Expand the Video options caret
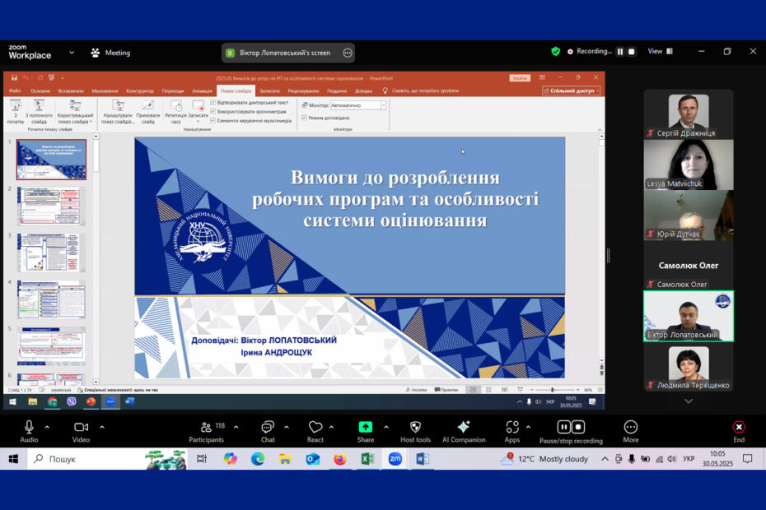Image resolution: width=766 pixels, height=510 pixels. tap(102, 427)
